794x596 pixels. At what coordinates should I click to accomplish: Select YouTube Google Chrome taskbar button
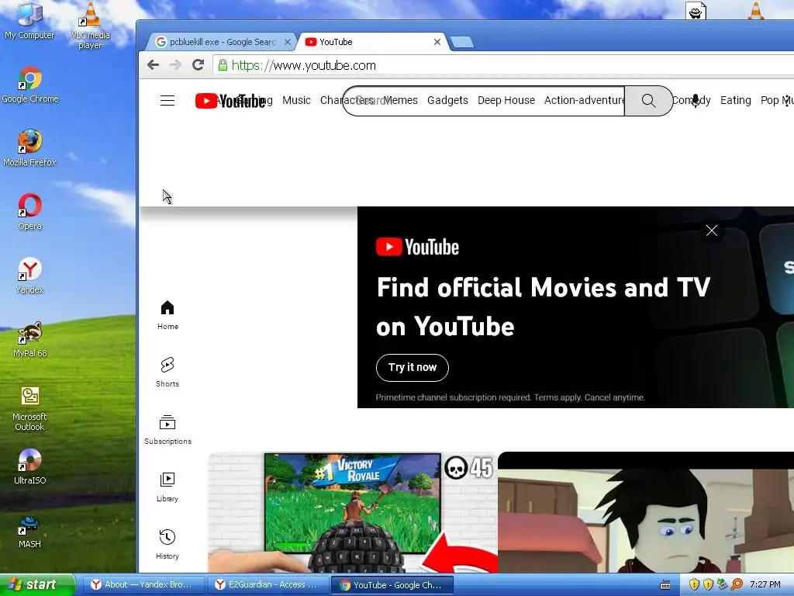pyautogui.click(x=392, y=585)
